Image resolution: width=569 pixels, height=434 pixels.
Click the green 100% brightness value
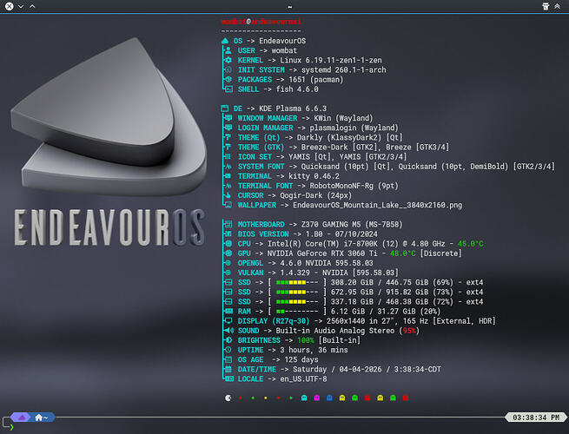(x=305, y=340)
